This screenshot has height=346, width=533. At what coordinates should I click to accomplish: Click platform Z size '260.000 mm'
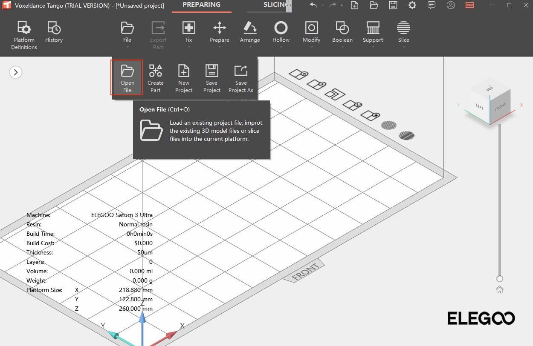click(136, 309)
